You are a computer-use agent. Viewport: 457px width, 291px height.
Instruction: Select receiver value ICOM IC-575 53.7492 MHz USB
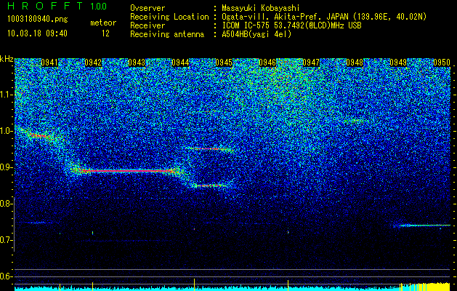[x=291, y=25]
